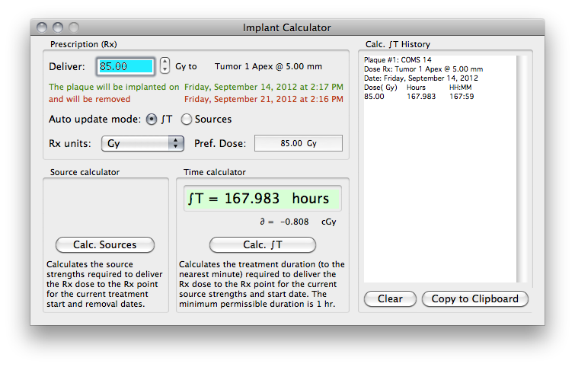Minimize the Implant Calculator window

58,27
